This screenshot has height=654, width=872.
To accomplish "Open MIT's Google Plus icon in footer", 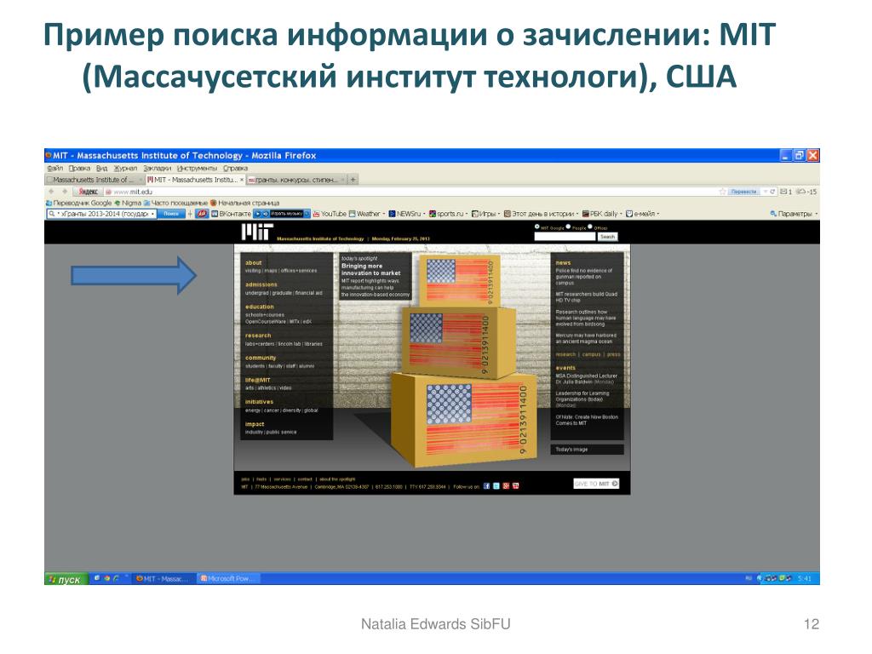I will pos(506,486).
